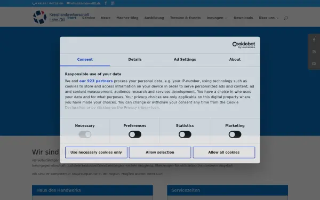Enable the Preferences cookies switch
This screenshot has height=200, width=320.
click(x=135, y=134)
